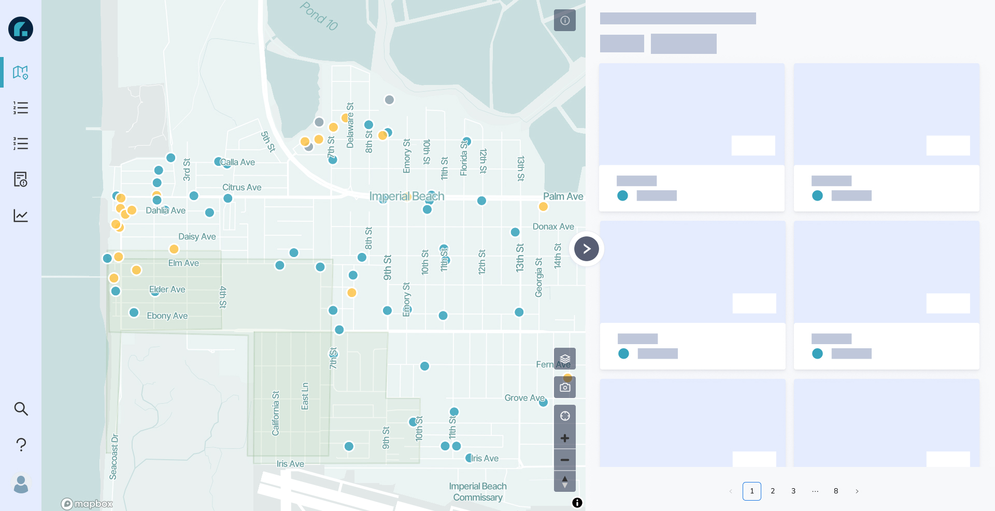Click the ascending numbered list icon
This screenshot has height=511, width=995.
click(x=21, y=108)
